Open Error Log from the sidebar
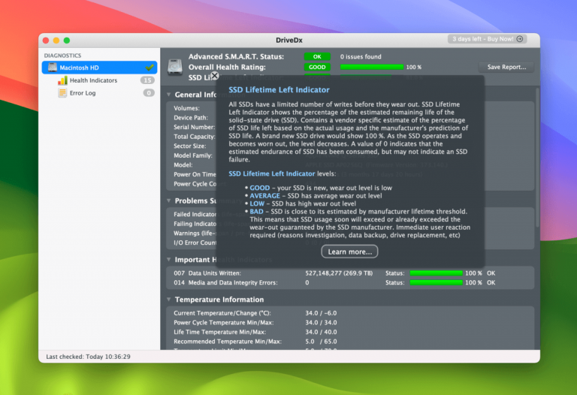The height and width of the screenshot is (395, 577). [x=83, y=93]
